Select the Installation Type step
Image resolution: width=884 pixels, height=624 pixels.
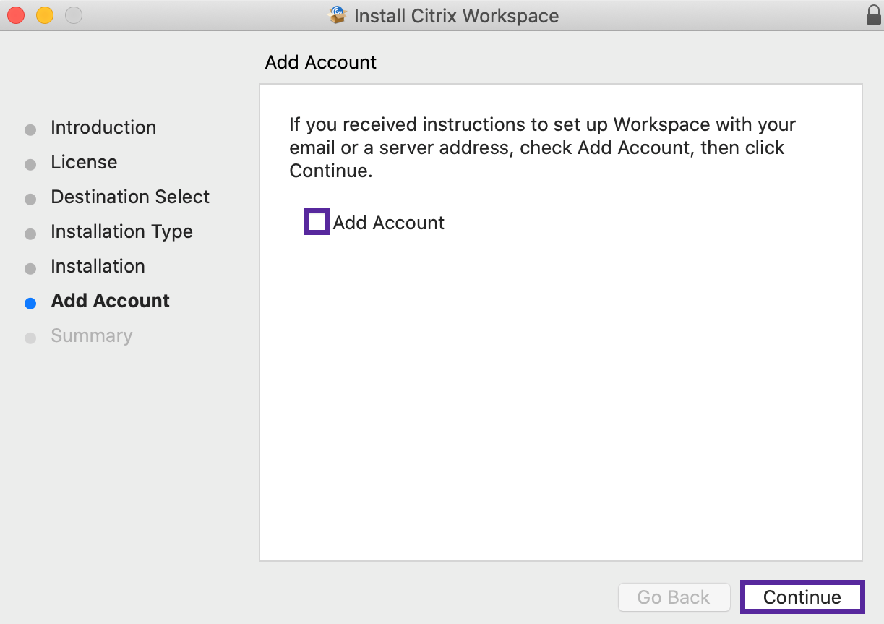click(121, 231)
